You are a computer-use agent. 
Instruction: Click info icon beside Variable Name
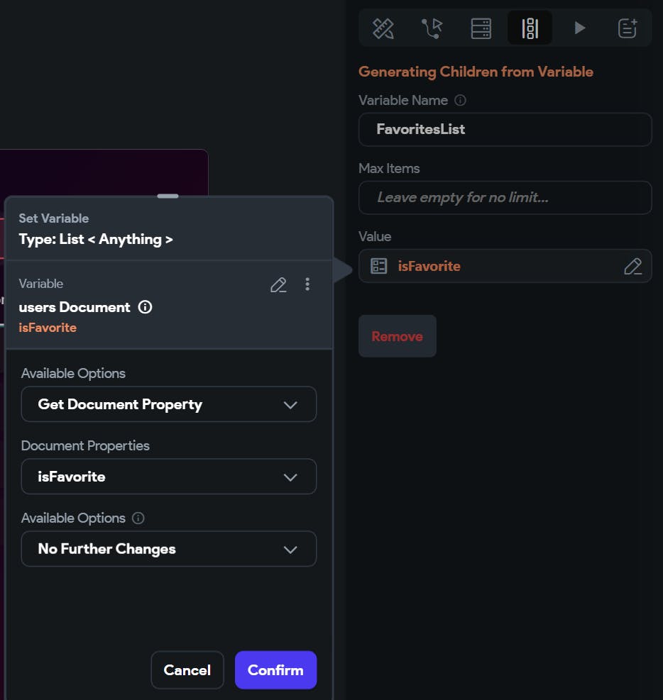point(460,101)
